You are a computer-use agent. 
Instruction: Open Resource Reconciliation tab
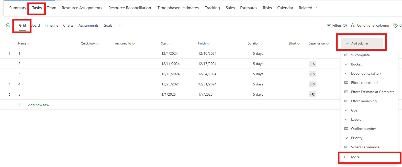click(130, 8)
